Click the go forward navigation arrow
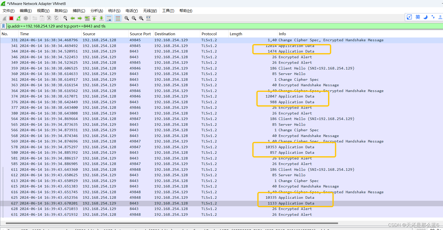Viewport: 443px width, 230px height. tap(80, 18)
